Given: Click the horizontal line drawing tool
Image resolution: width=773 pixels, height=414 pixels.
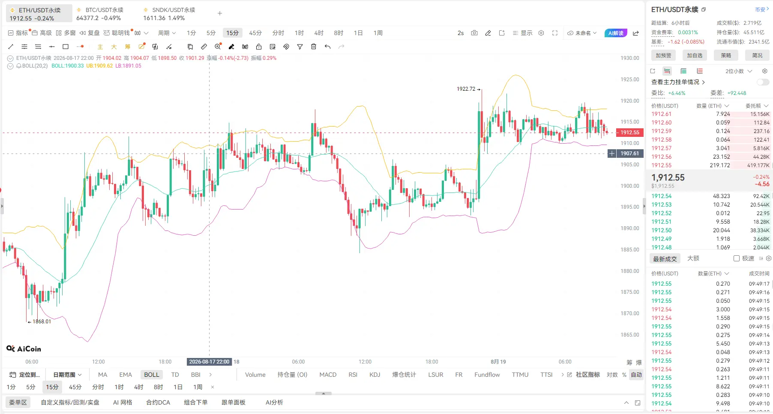Looking at the screenshot, I should pos(52,47).
